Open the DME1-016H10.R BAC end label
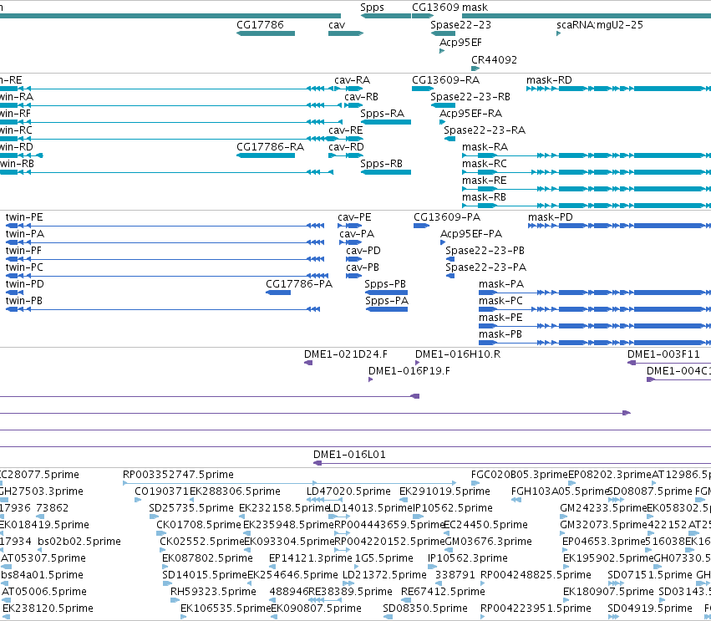This screenshot has height=621, width=711. click(458, 354)
